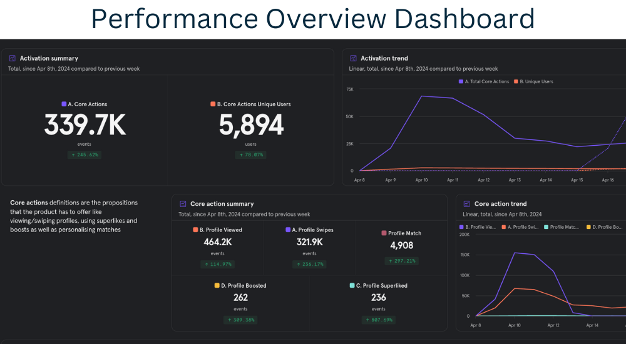Click the Core action trend icon
626x344 pixels.
coord(466,204)
